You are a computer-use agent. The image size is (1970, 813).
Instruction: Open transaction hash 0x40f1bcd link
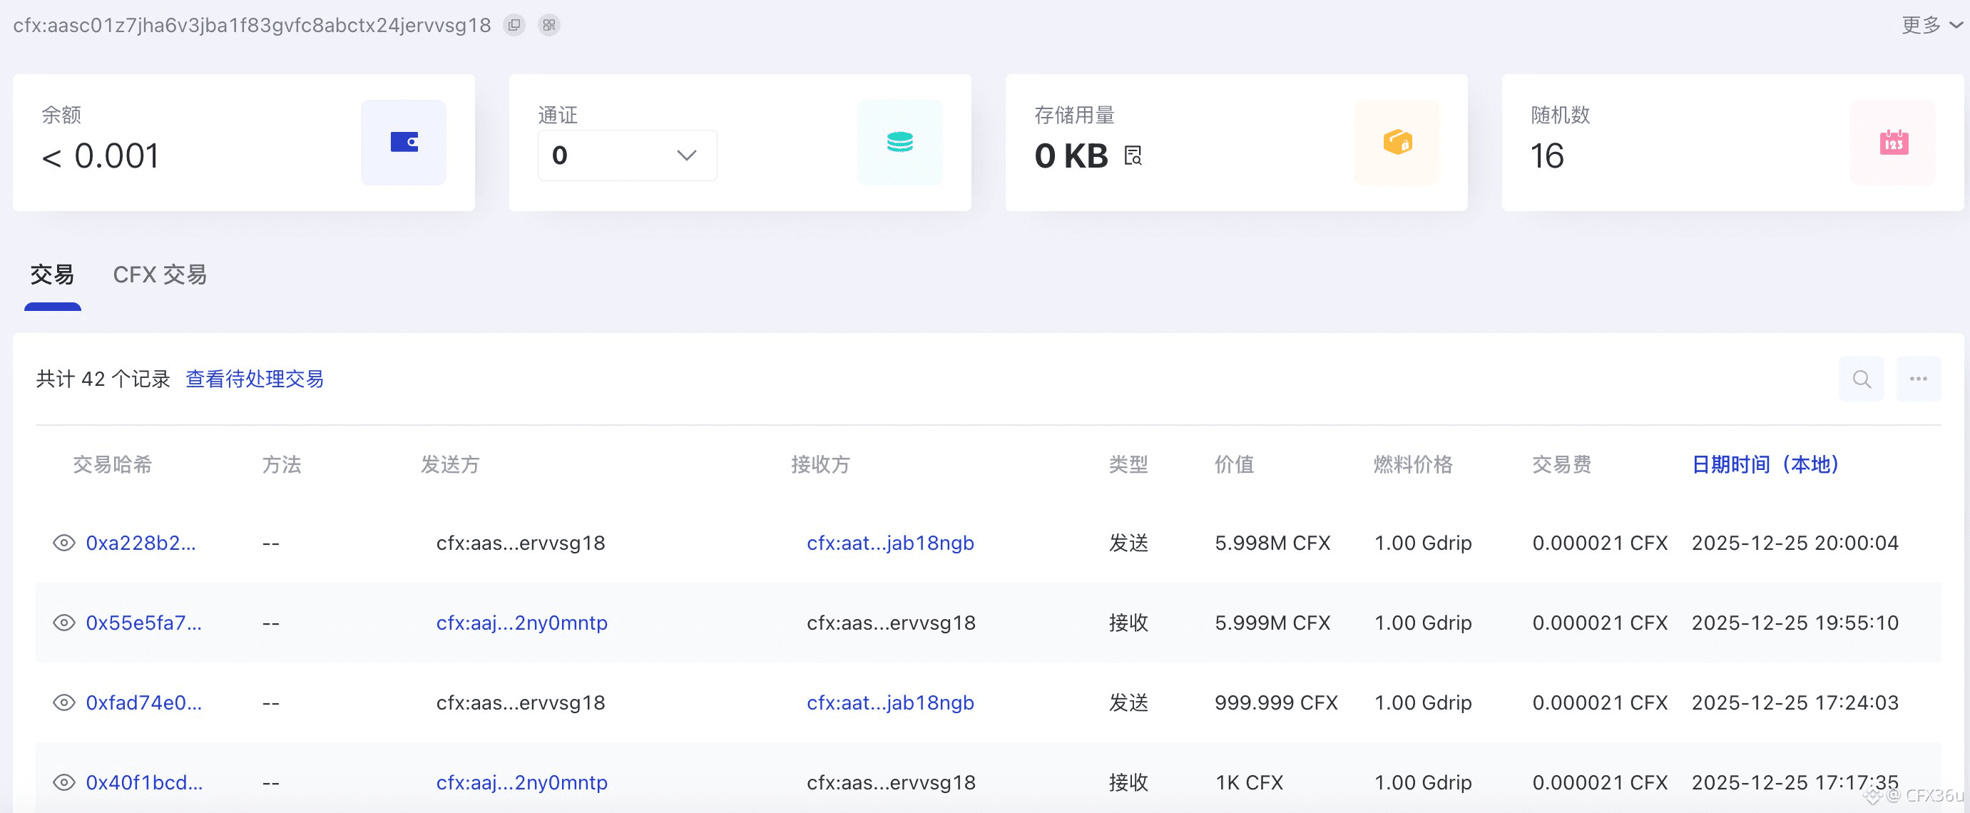point(144,782)
